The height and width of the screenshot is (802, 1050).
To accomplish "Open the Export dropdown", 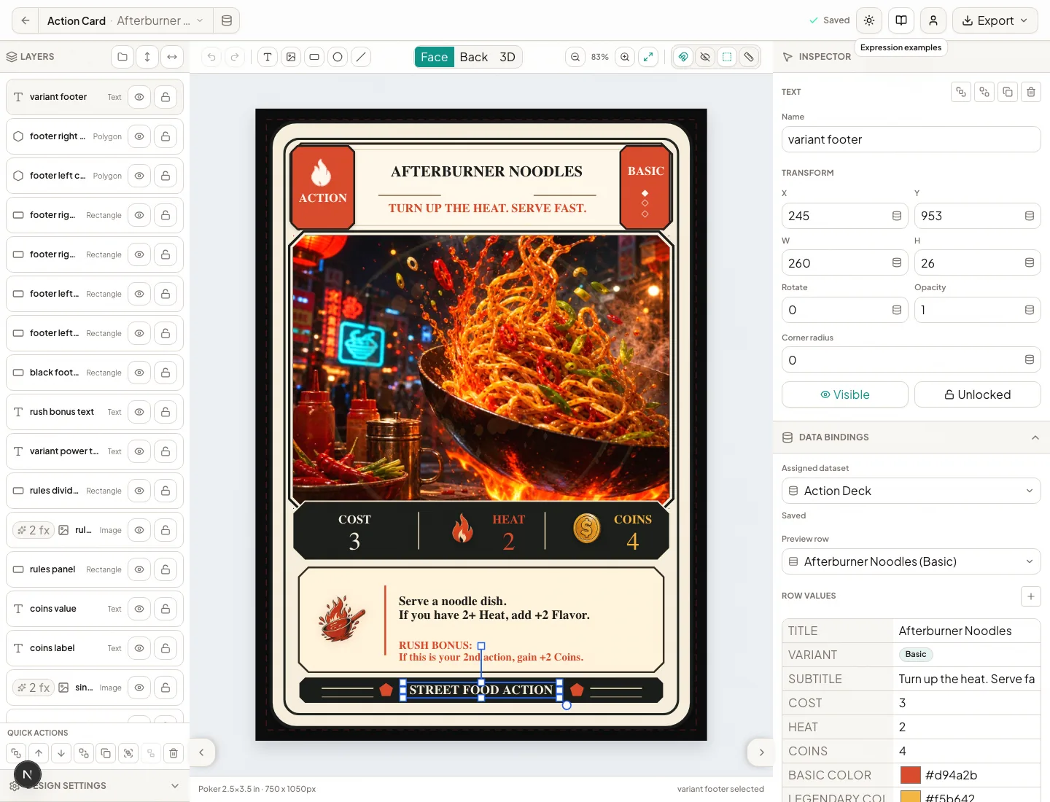I will point(995,20).
